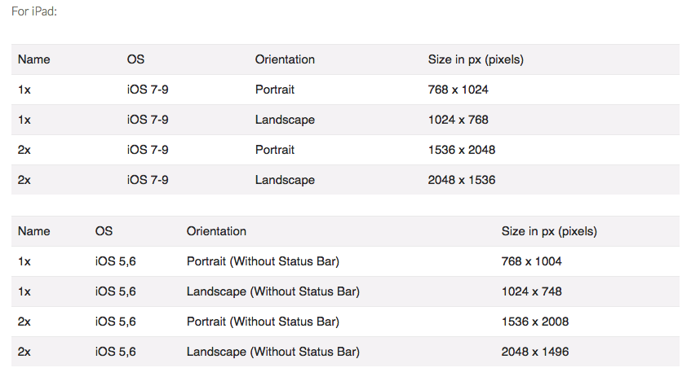Screen dimensions: 691x381
Task: Select the 1536 x 2048 size cell
Action: point(461,150)
